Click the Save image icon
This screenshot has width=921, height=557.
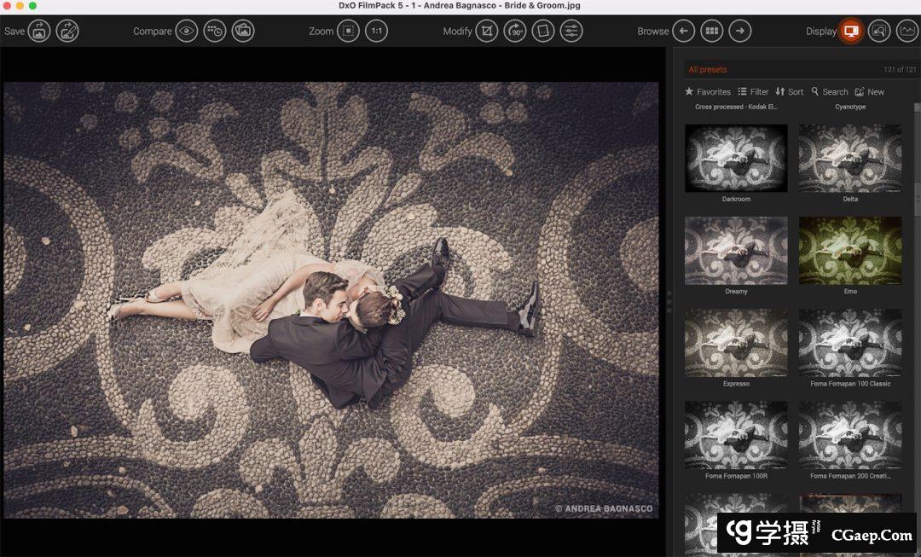pyautogui.click(x=39, y=32)
